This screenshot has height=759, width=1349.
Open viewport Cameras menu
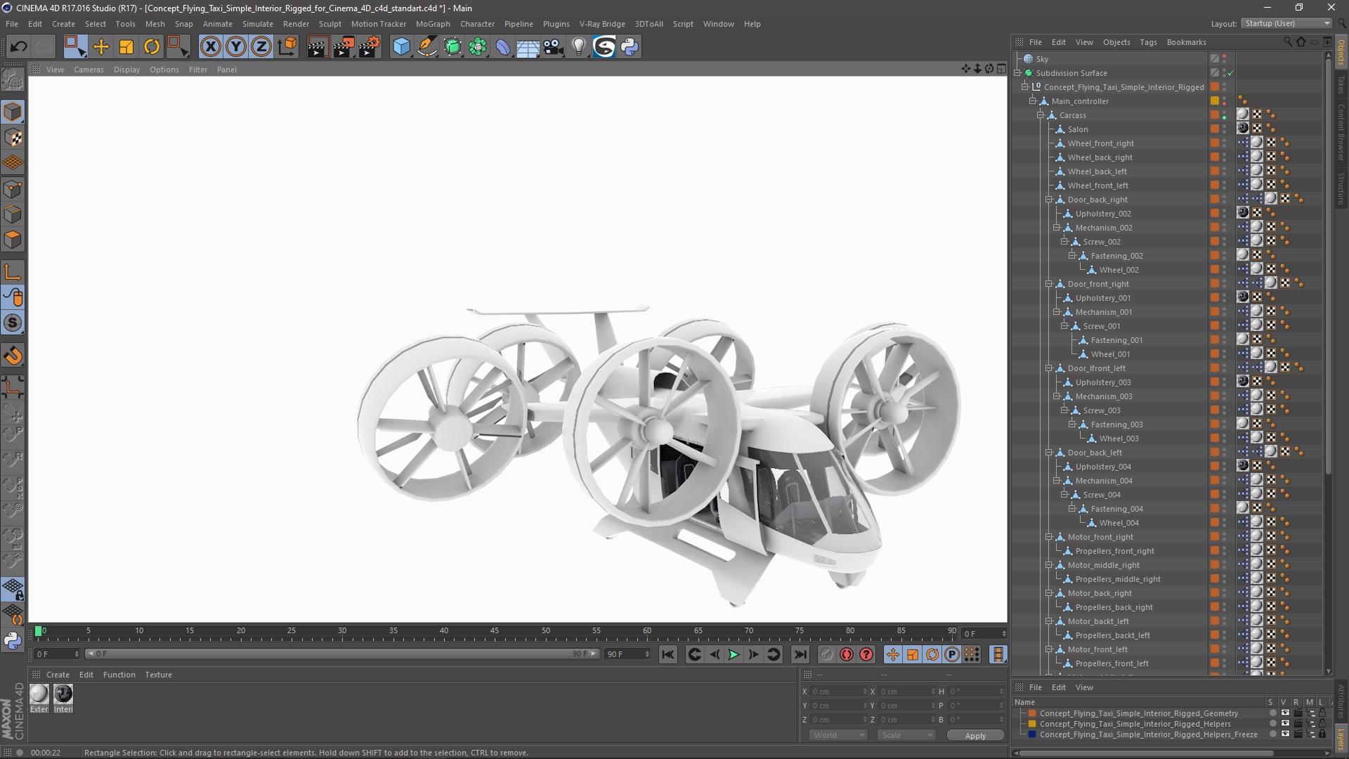89,70
